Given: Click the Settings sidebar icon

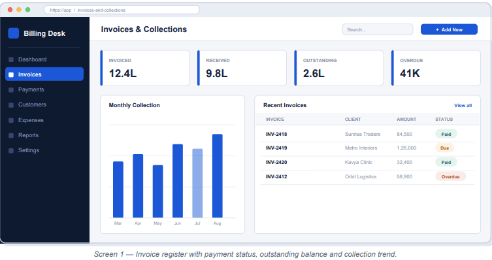Looking at the screenshot, I should (x=11, y=150).
